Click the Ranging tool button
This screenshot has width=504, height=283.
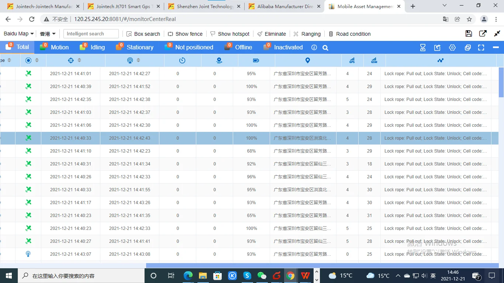(x=307, y=34)
